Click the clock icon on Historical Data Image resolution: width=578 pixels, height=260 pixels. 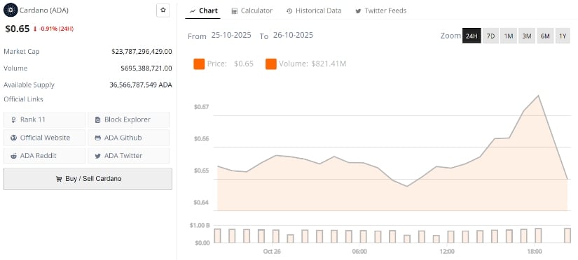pyautogui.click(x=289, y=11)
